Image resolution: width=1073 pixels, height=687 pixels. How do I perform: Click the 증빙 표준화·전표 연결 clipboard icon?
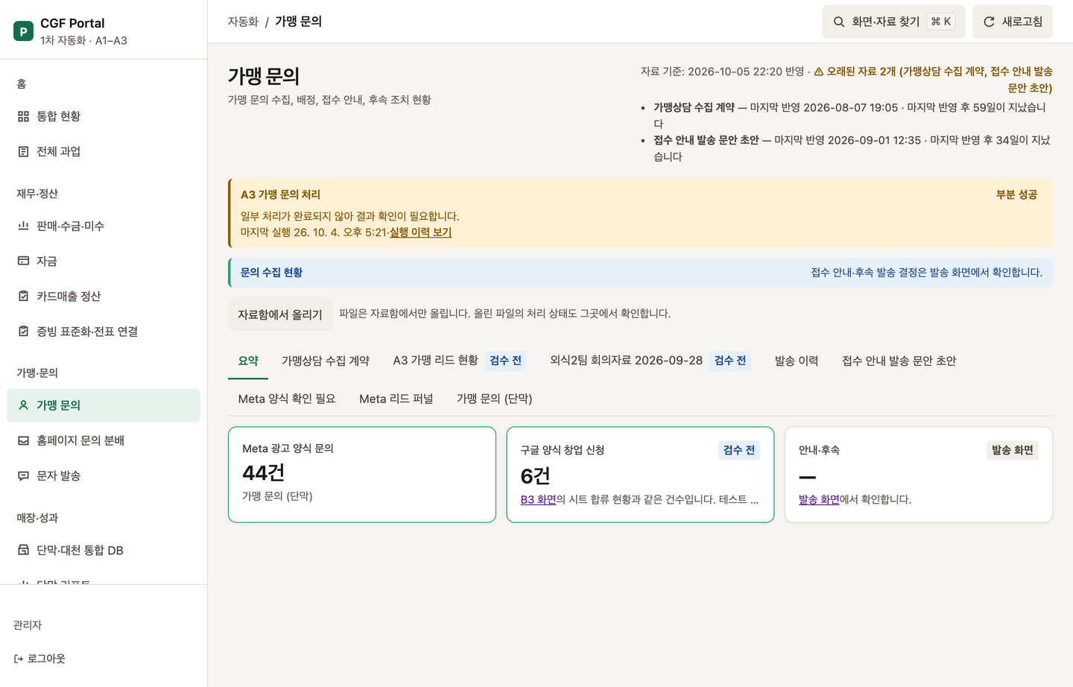click(x=23, y=331)
